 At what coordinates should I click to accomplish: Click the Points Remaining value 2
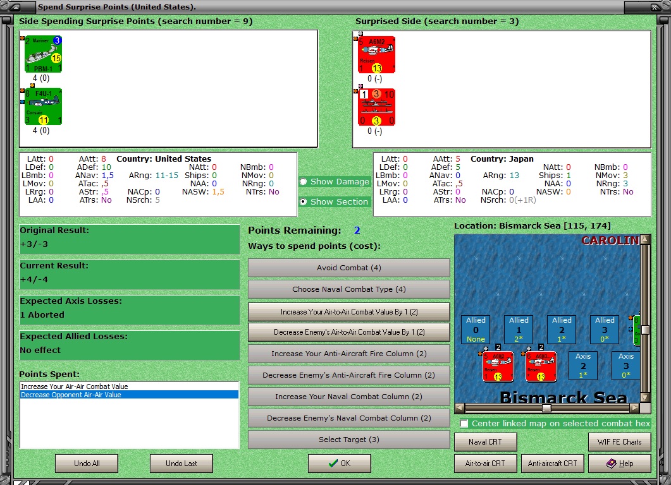pyautogui.click(x=357, y=231)
